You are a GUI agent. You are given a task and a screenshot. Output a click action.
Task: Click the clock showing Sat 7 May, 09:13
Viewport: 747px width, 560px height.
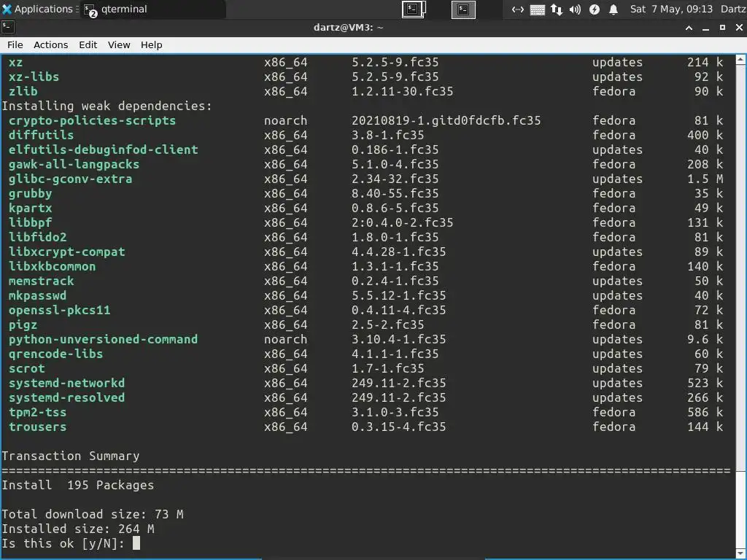click(671, 9)
